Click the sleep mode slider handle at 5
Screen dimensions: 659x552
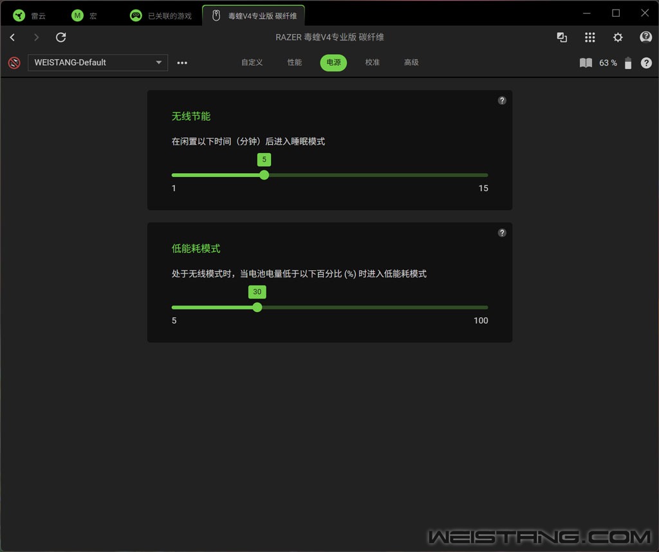264,175
